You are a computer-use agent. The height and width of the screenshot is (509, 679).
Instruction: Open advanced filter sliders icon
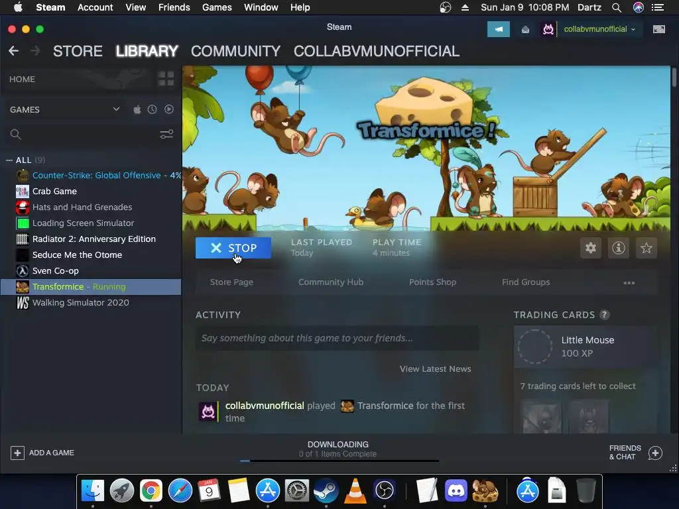tap(166, 134)
